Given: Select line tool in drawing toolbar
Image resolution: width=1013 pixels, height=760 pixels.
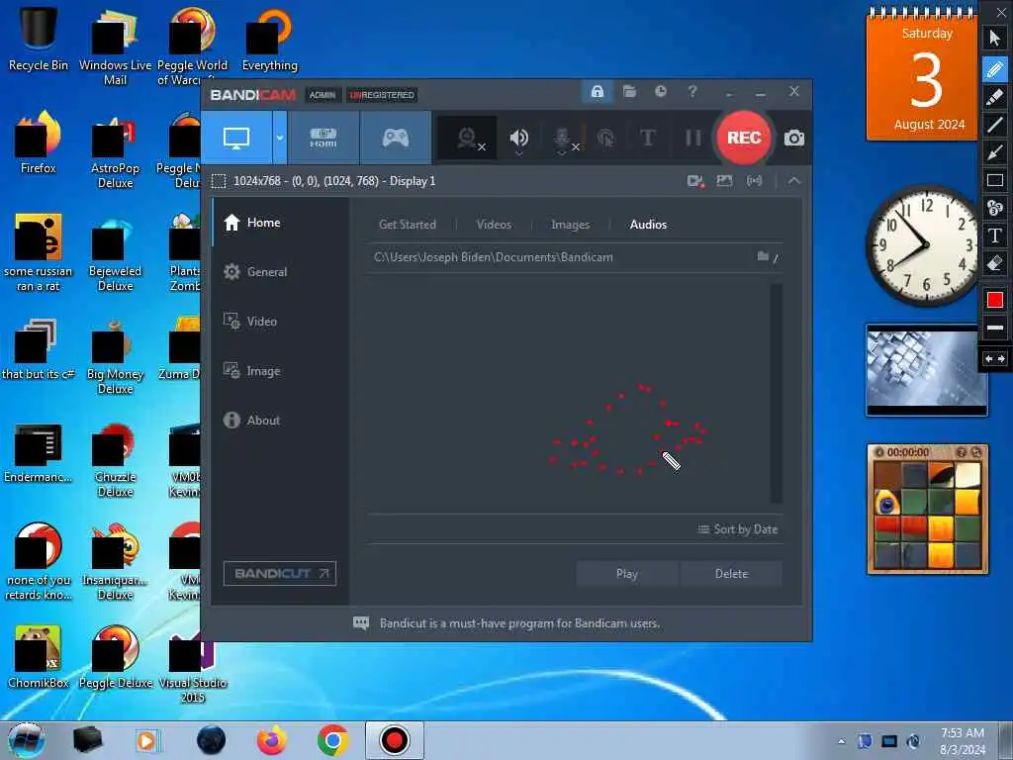Looking at the screenshot, I should [995, 124].
